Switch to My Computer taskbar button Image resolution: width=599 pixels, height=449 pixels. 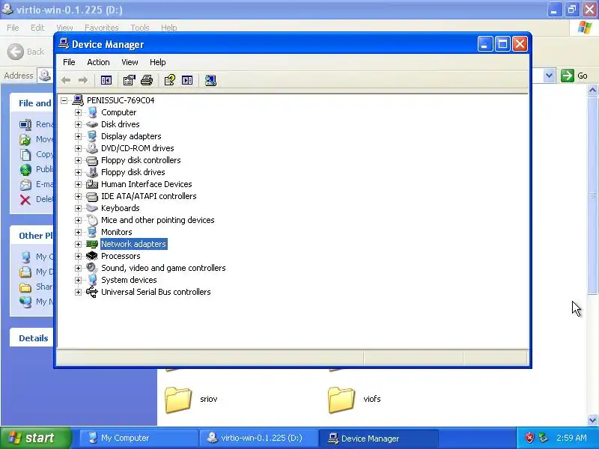pos(139,438)
